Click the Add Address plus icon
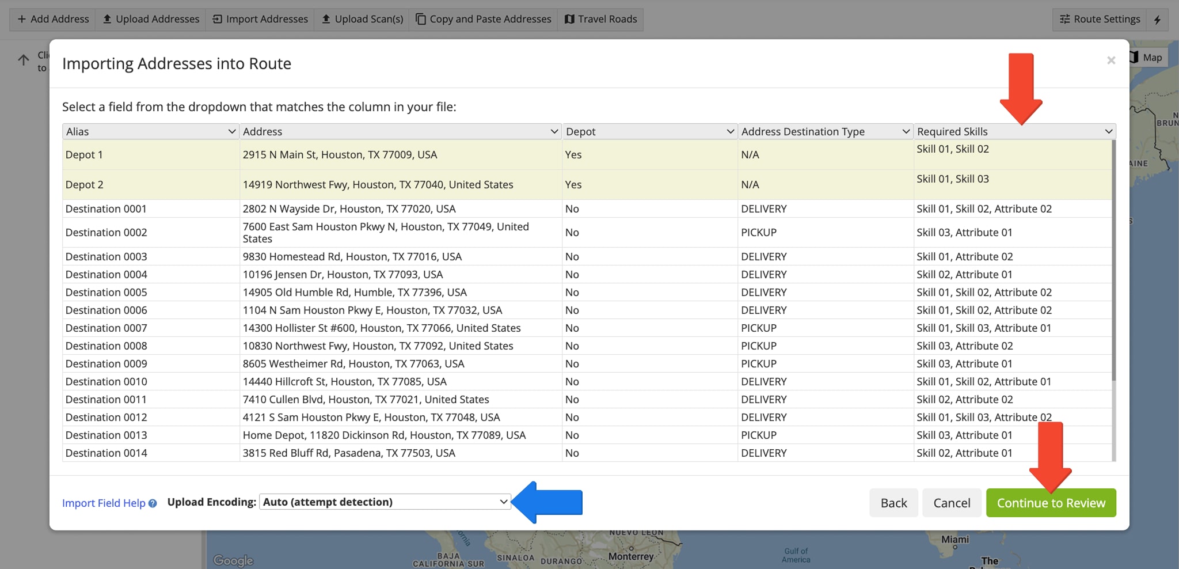The width and height of the screenshot is (1179, 569). pyautogui.click(x=22, y=19)
